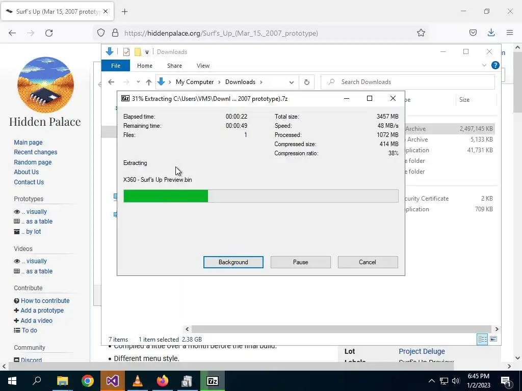Image resolution: width=522 pixels, height=391 pixels.
Task: Show hidden system tray icons
Action: 431,381
